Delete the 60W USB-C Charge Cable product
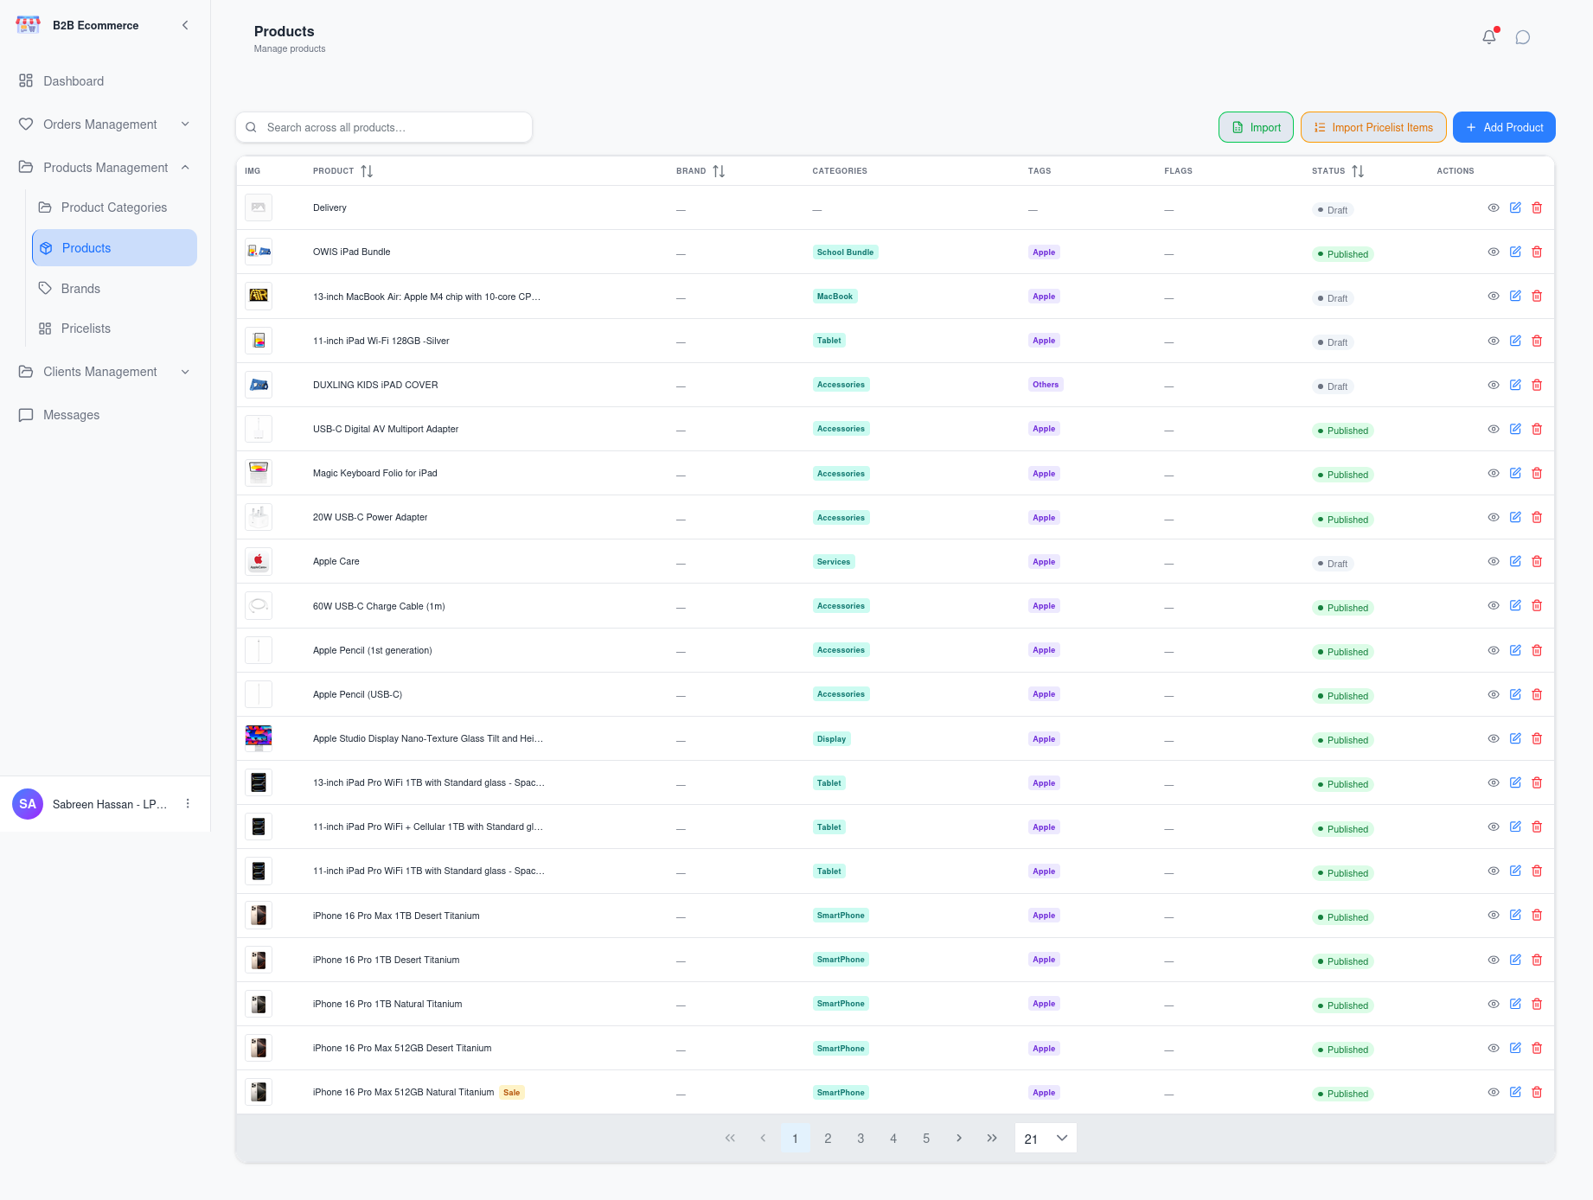The height and width of the screenshot is (1200, 1593). pos(1537,605)
